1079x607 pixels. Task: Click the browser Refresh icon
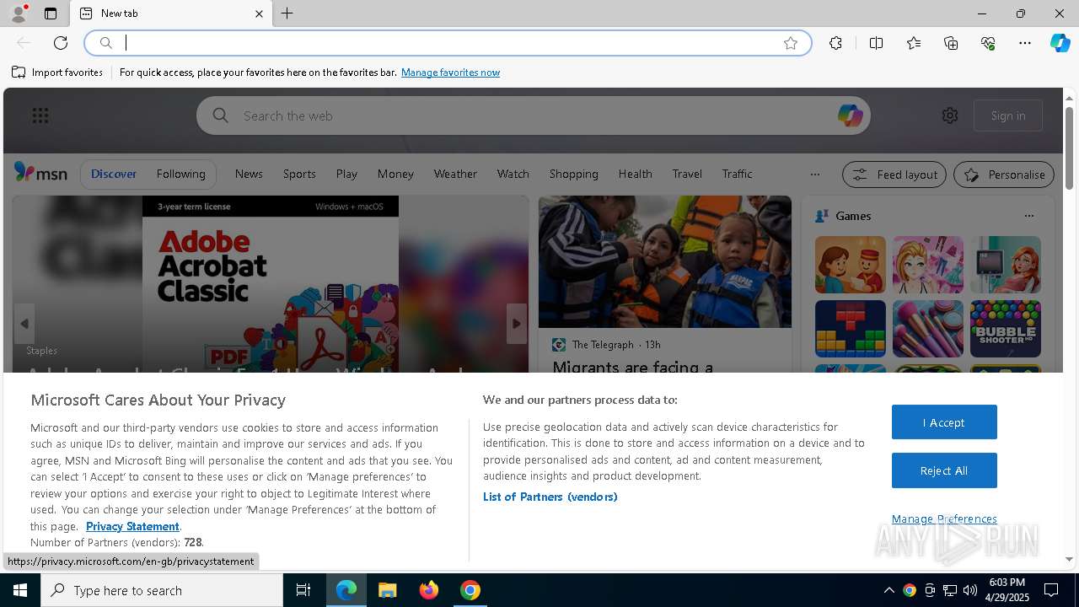pos(61,43)
